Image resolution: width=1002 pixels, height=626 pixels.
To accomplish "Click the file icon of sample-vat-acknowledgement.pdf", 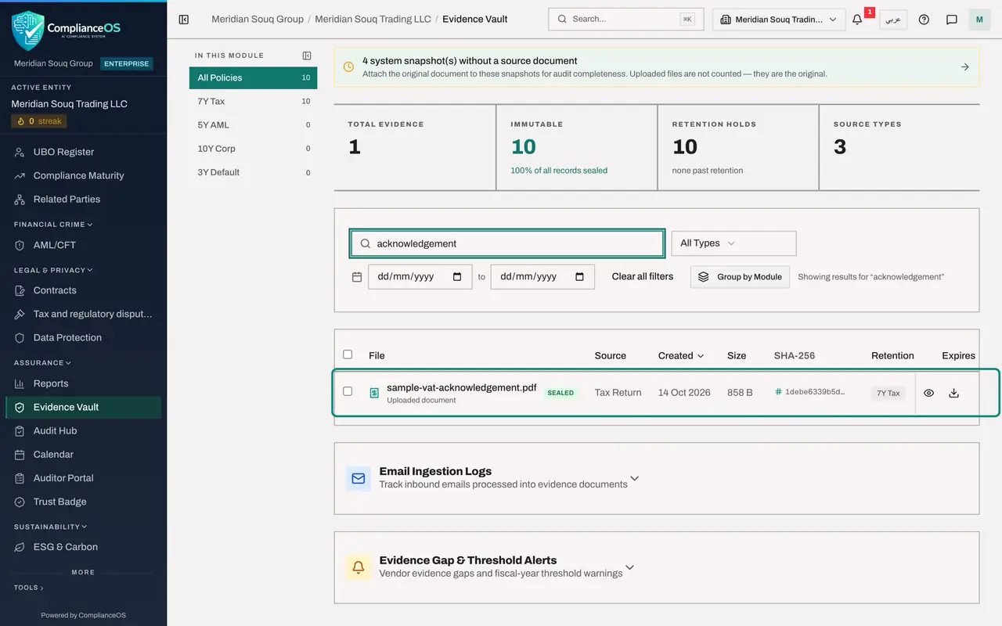I will (x=374, y=393).
